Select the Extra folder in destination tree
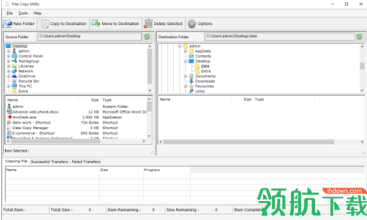 [206, 71]
